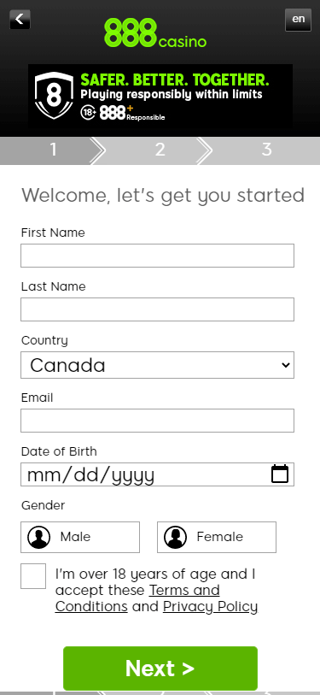Expand the Country dropdown showing Canada
The height and width of the screenshot is (695, 320).
click(157, 365)
